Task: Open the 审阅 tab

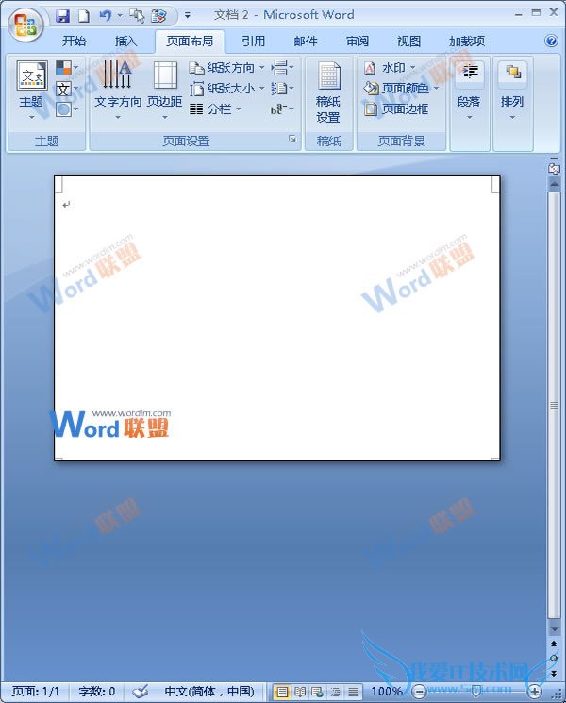Action: point(358,42)
